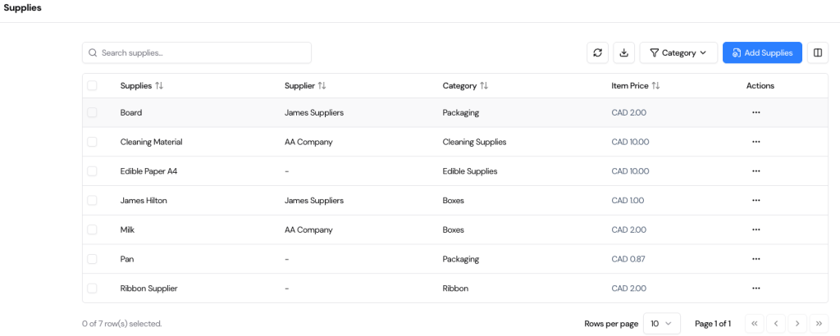Expand the rows per page selector

tap(661, 324)
